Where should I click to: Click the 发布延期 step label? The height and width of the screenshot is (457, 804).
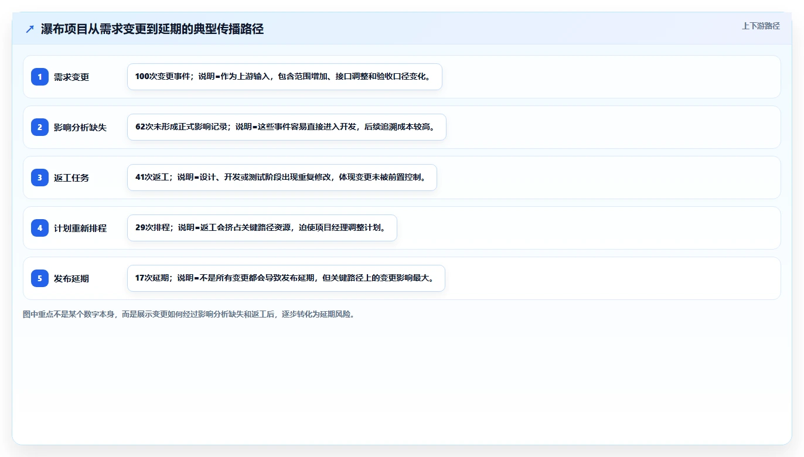click(x=71, y=278)
